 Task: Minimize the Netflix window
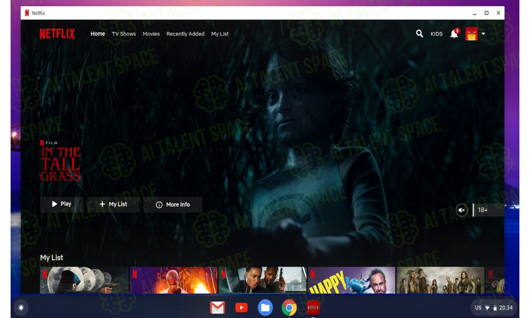coord(474,13)
